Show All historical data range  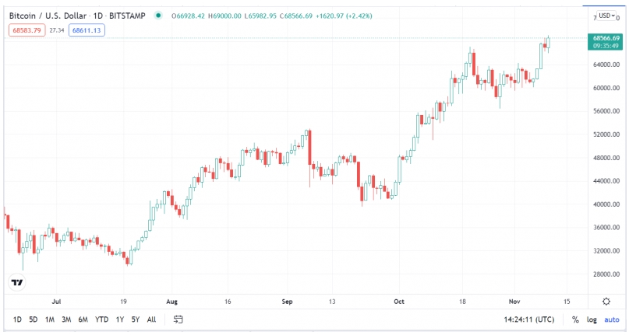[151, 319]
